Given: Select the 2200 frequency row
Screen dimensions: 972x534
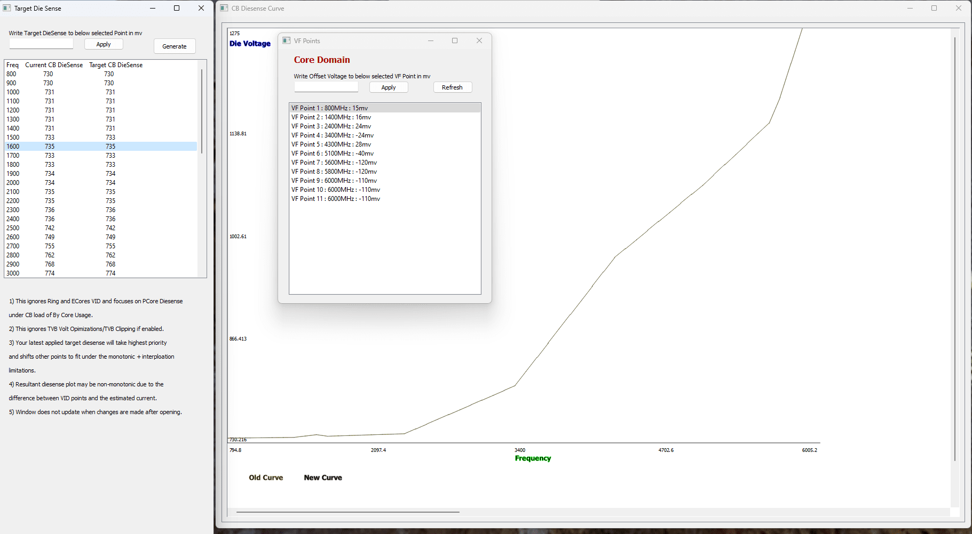Looking at the screenshot, I should click(101, 201).
